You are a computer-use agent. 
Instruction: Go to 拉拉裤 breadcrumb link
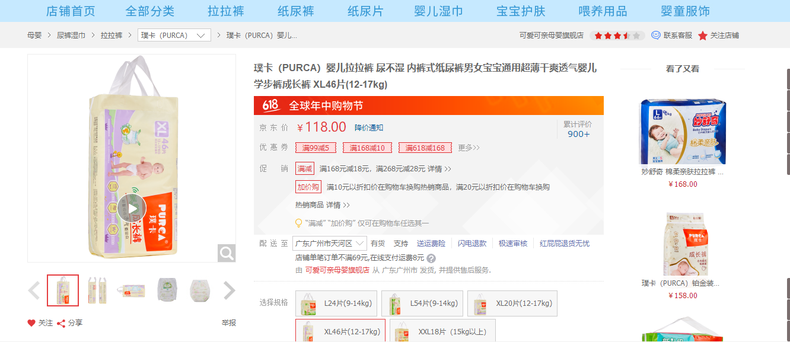point(112,36)
